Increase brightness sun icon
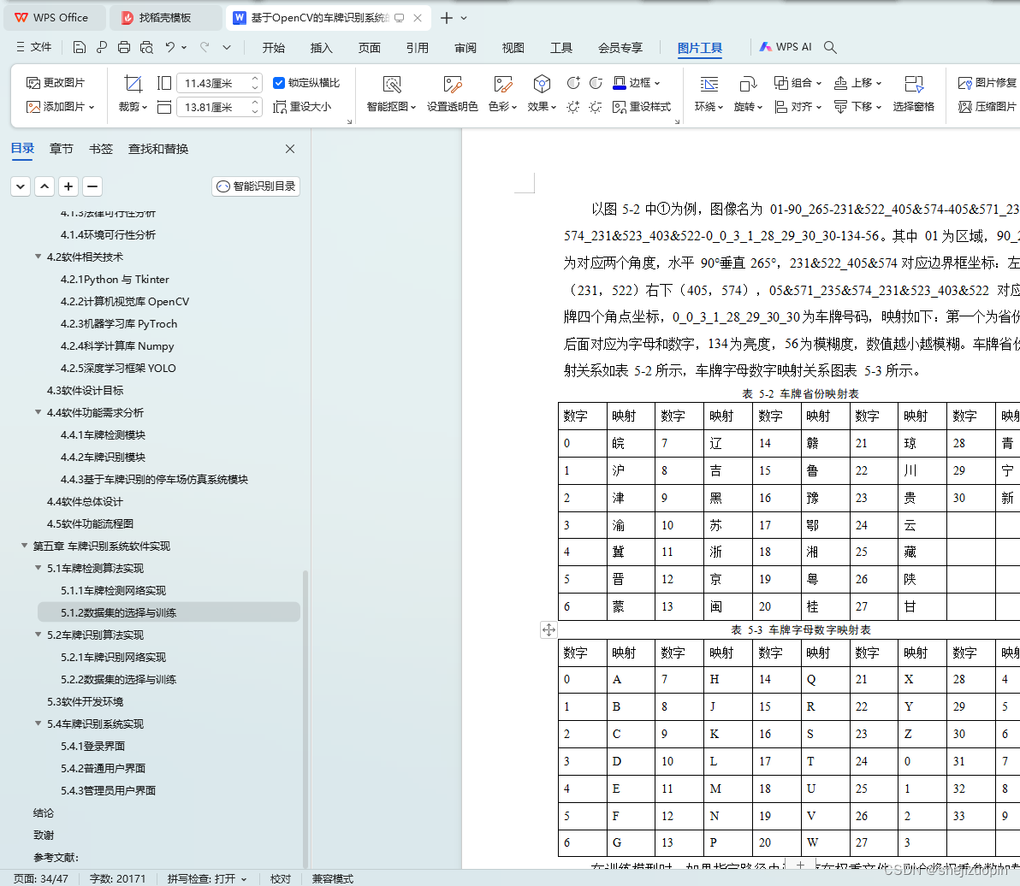The height and width of the screenshot is (886, 1020). pos(572,107)
